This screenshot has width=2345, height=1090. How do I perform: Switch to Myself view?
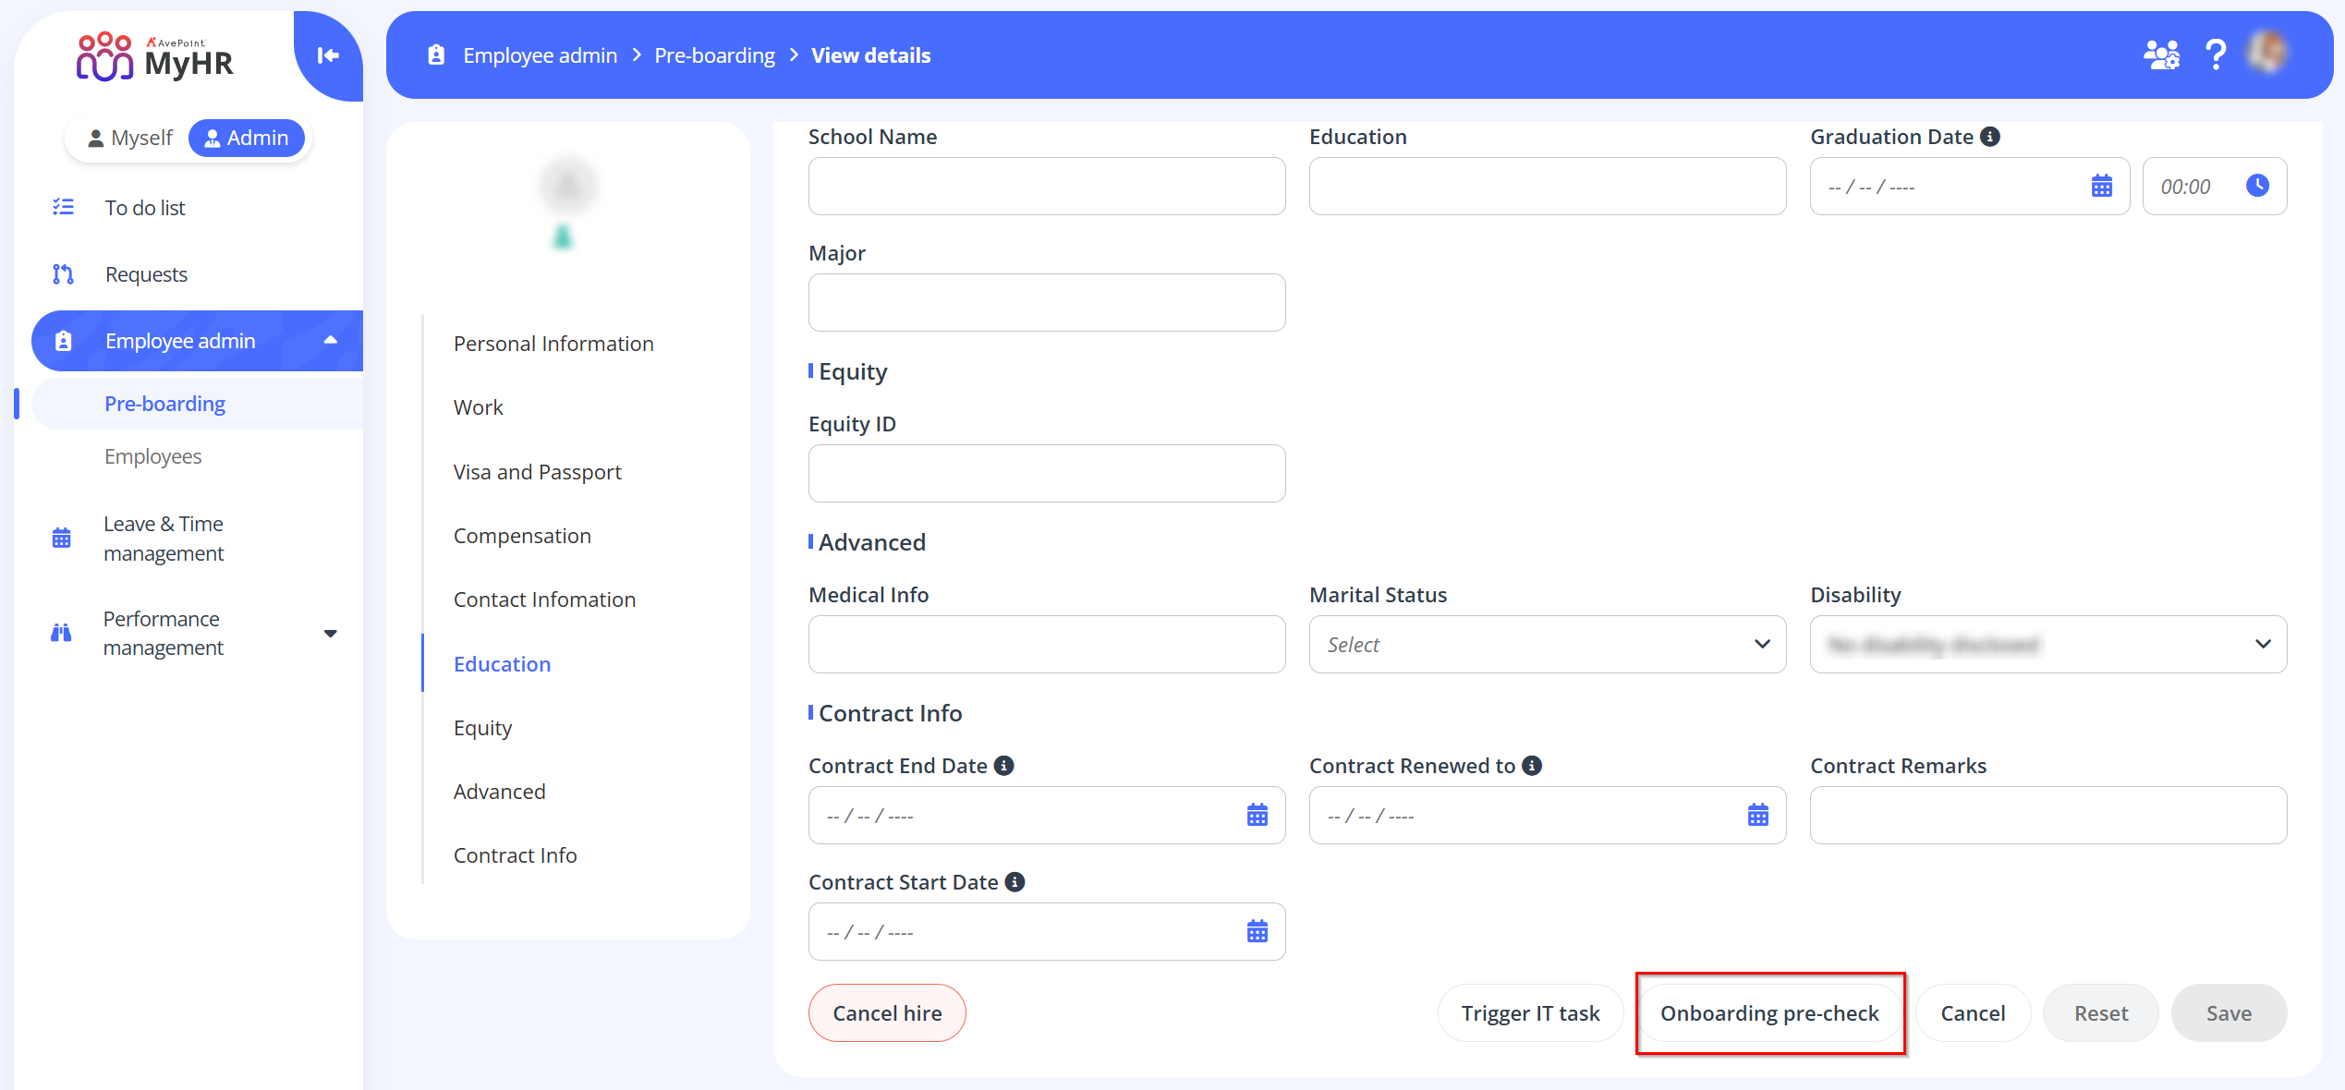[x=132, y=137]
